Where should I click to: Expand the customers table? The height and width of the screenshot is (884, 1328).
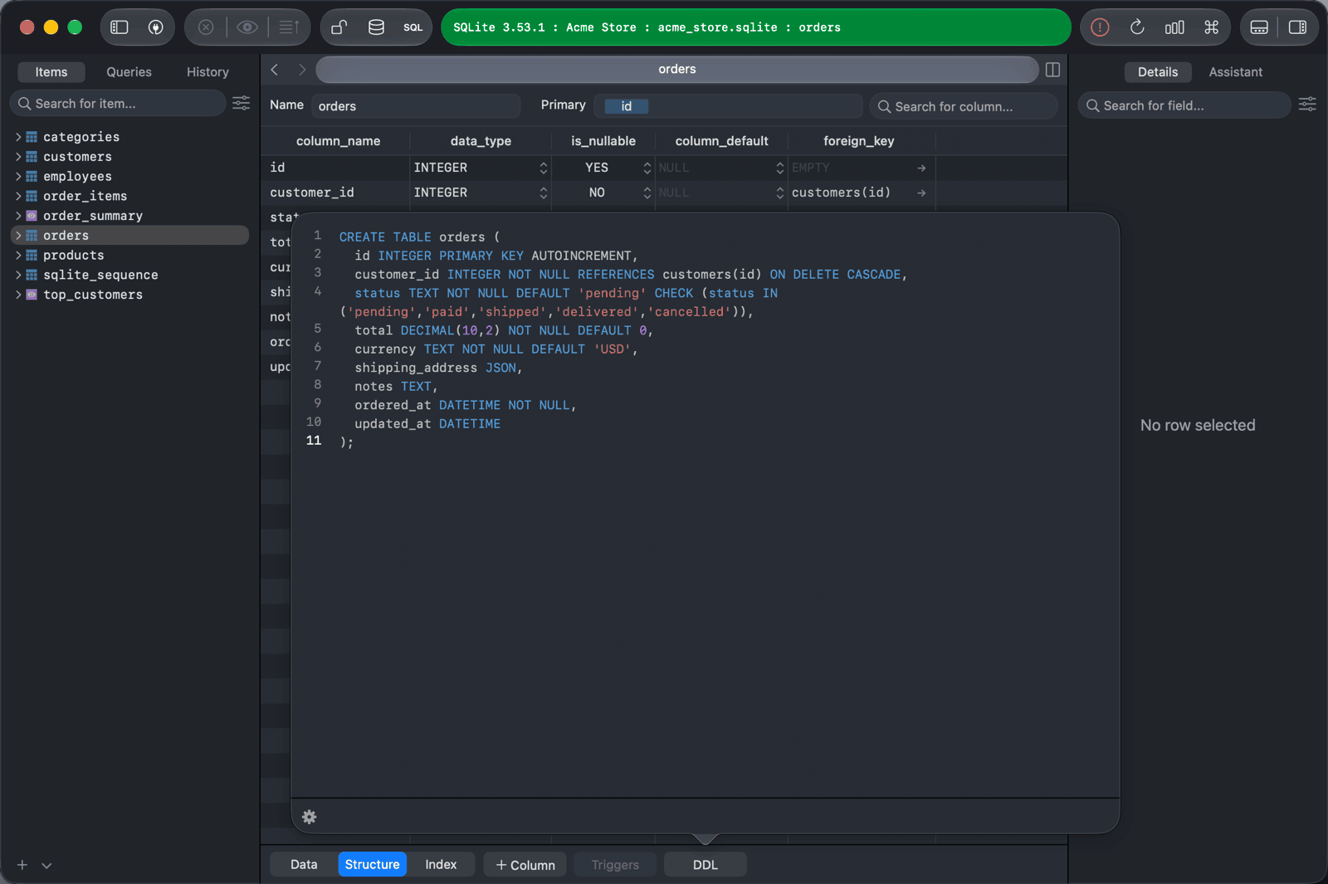point(18,157)
